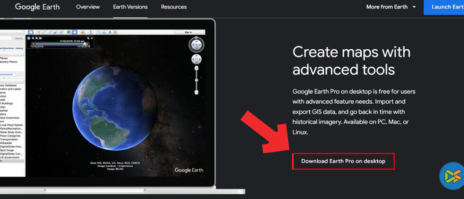The width and height of the screenshot is (464, 199).
Task: Click the move joystick navigation control
Action: click(196, 60)
